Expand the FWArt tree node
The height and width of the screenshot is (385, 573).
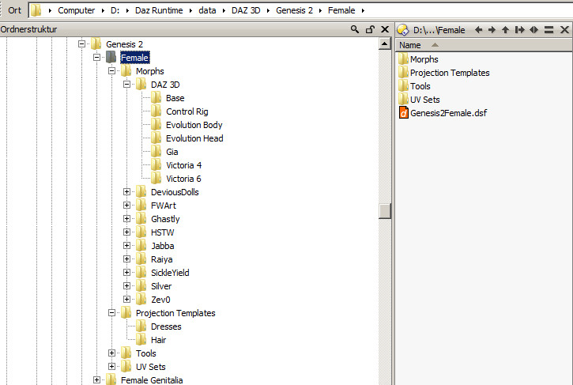(126, 206)
